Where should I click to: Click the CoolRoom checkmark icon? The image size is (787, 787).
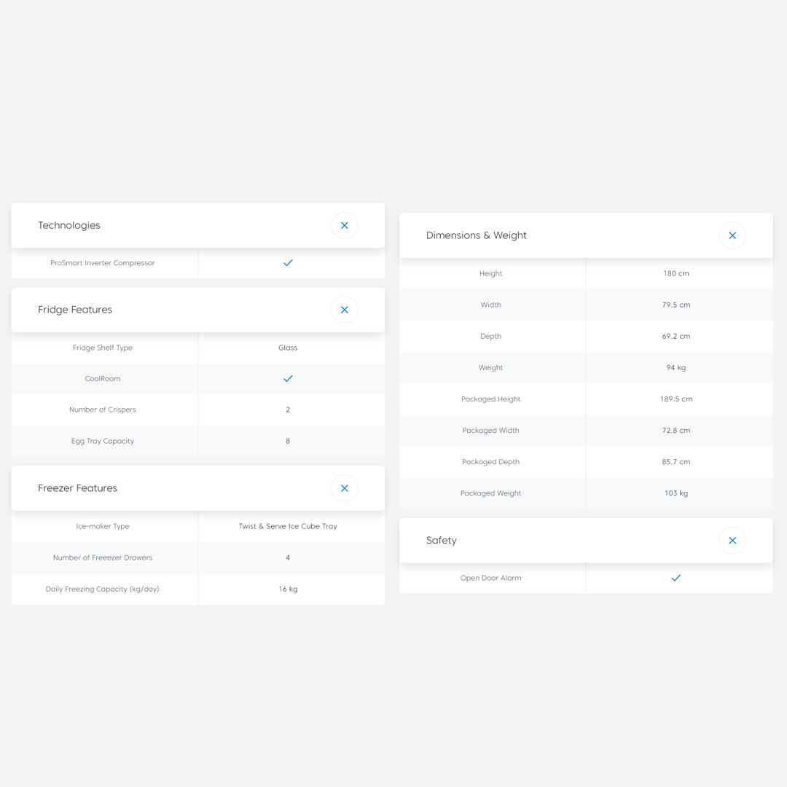click(x=288, y=379)
